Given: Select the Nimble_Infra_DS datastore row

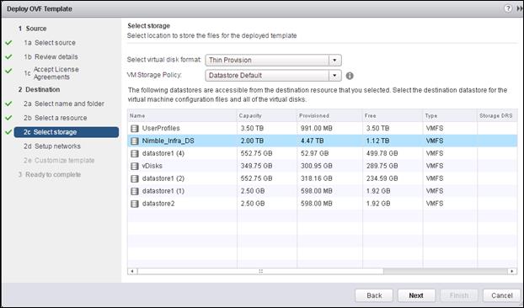Looking at the screenshot, I should click(323, 141).
